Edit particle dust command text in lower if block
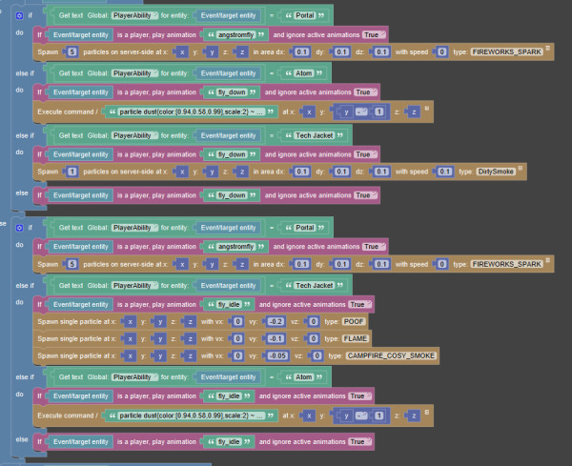572x466 pixels. [191, 415]
